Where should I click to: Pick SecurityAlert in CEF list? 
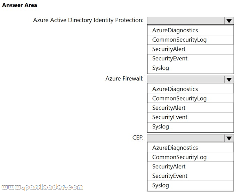click(191, 167)
